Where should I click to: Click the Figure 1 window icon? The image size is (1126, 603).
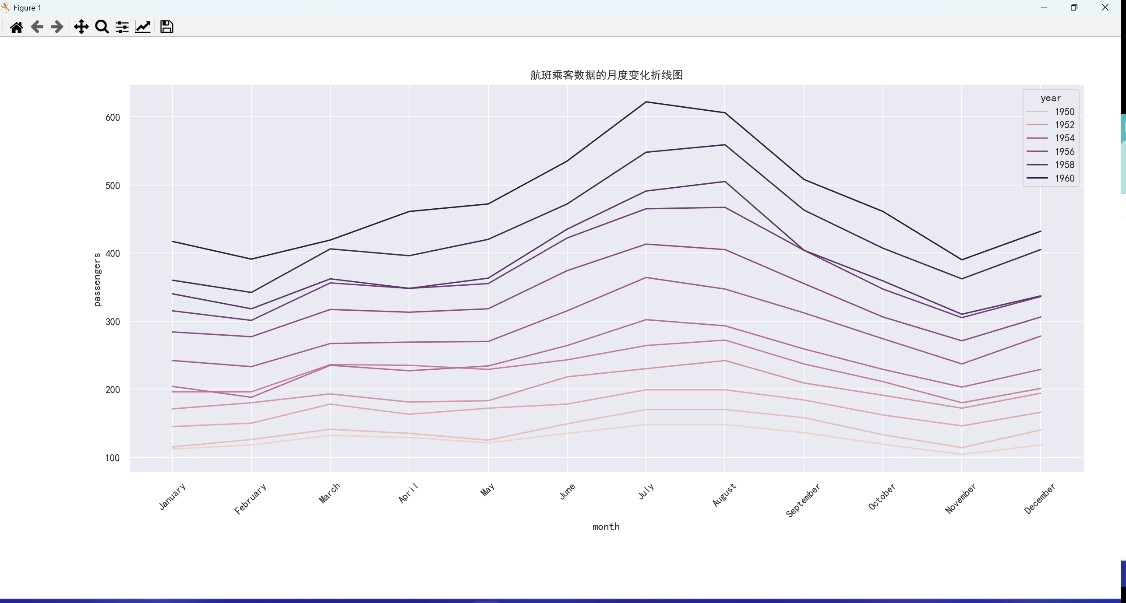[x=6, y=7]
